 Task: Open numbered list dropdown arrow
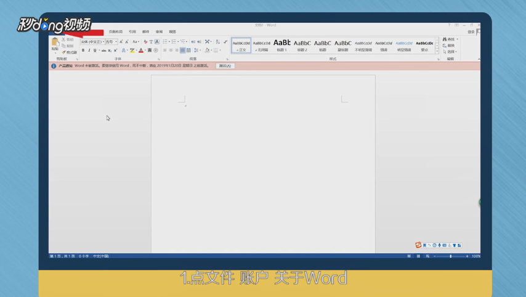click(x=178, y=42)
